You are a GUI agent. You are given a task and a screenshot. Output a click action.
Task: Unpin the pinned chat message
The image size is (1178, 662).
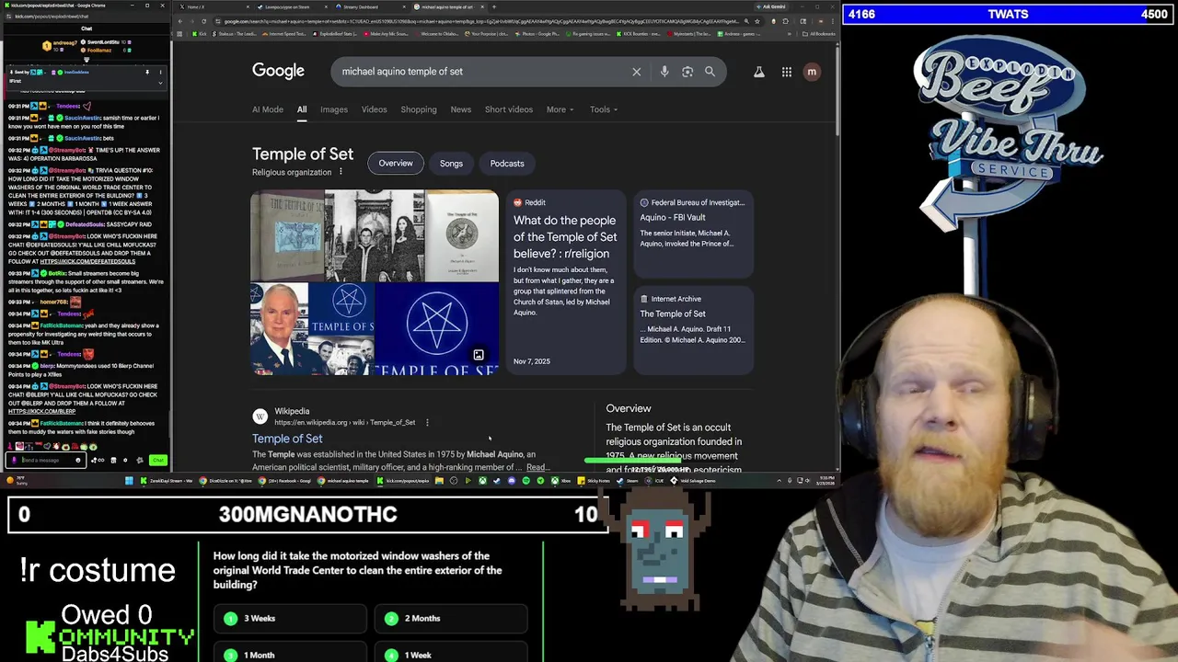pyautogui.click(x=146, y=72)
